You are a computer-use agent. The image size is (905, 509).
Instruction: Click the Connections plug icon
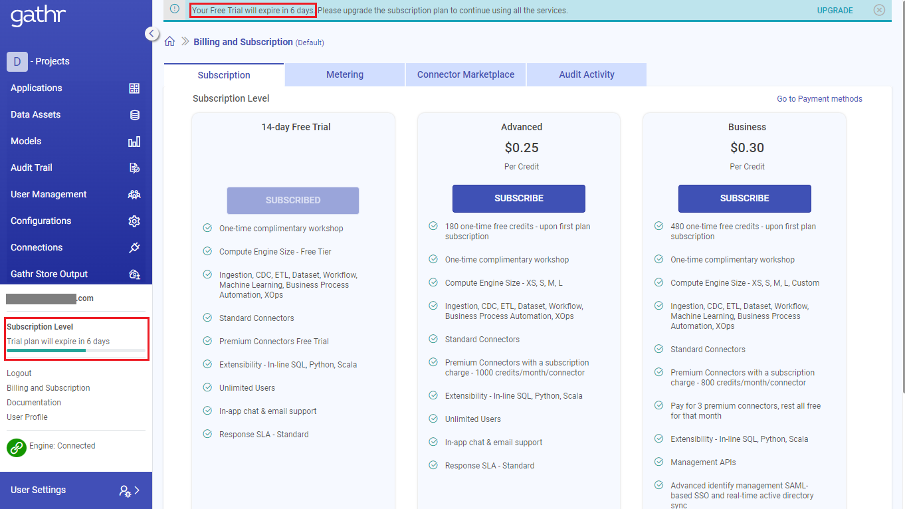tap(134, 248)
